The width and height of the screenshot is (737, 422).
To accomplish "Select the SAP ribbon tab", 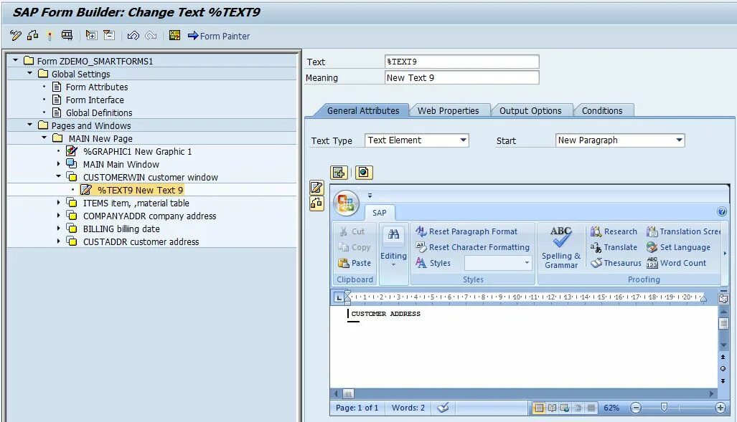I will pyautogui.click(x=380, y=213).
